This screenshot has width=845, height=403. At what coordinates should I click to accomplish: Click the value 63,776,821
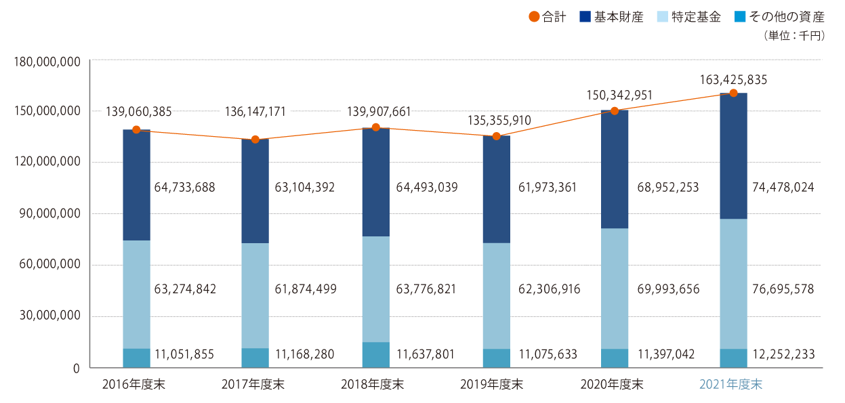tap(426, 289)
